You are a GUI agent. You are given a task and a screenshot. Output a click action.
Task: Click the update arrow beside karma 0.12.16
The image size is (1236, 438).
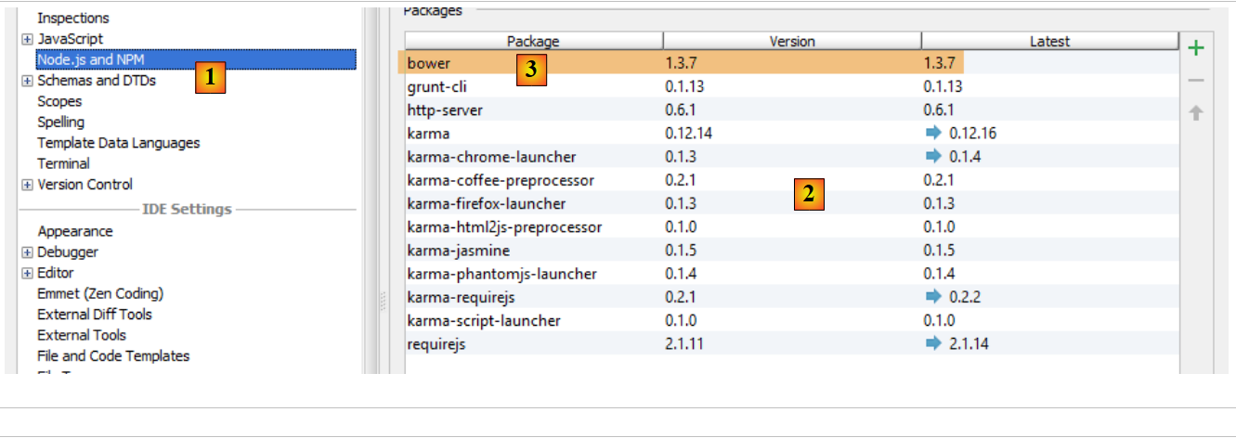pos(933,134)
